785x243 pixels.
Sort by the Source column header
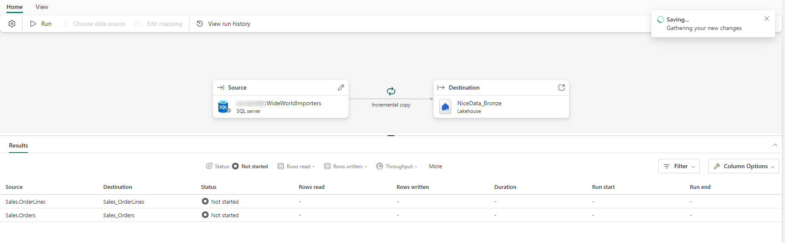(14, 187)
